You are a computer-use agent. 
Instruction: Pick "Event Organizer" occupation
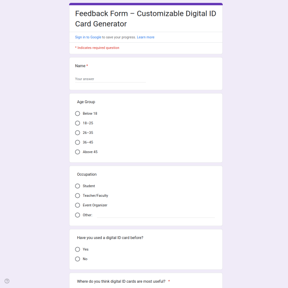click(x=78, y=205)
